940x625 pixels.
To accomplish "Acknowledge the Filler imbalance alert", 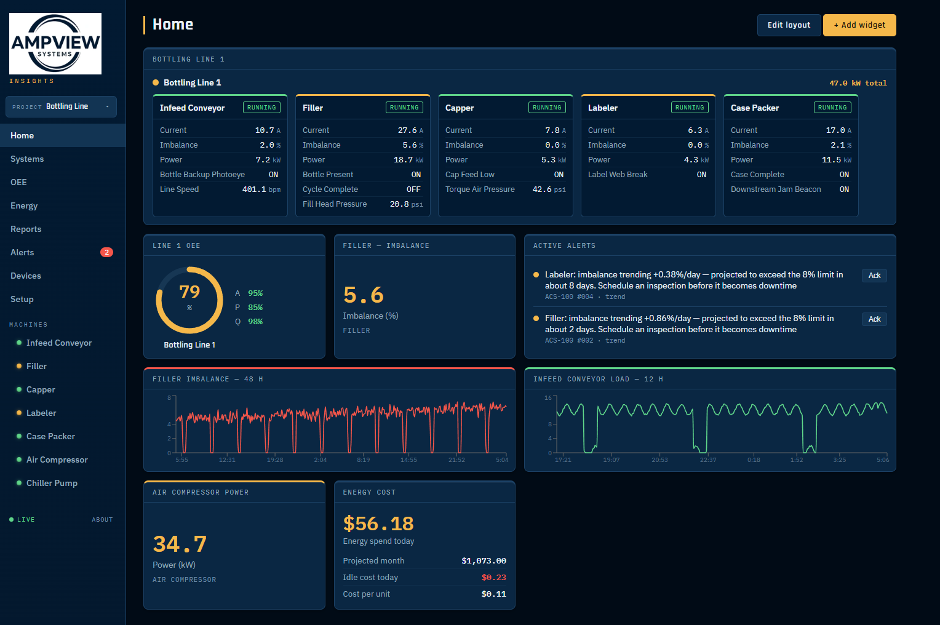I will pos(874,319).
